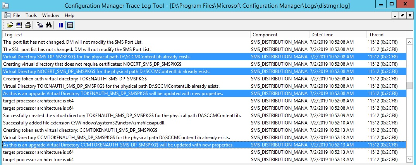Click the CMTrace application icon in title bar
This screenshot has height=165, width=416.
point(5,5)
